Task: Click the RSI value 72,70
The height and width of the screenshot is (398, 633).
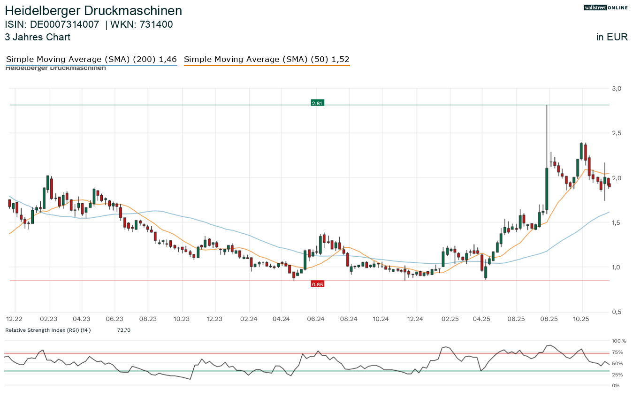Action: 124,330
